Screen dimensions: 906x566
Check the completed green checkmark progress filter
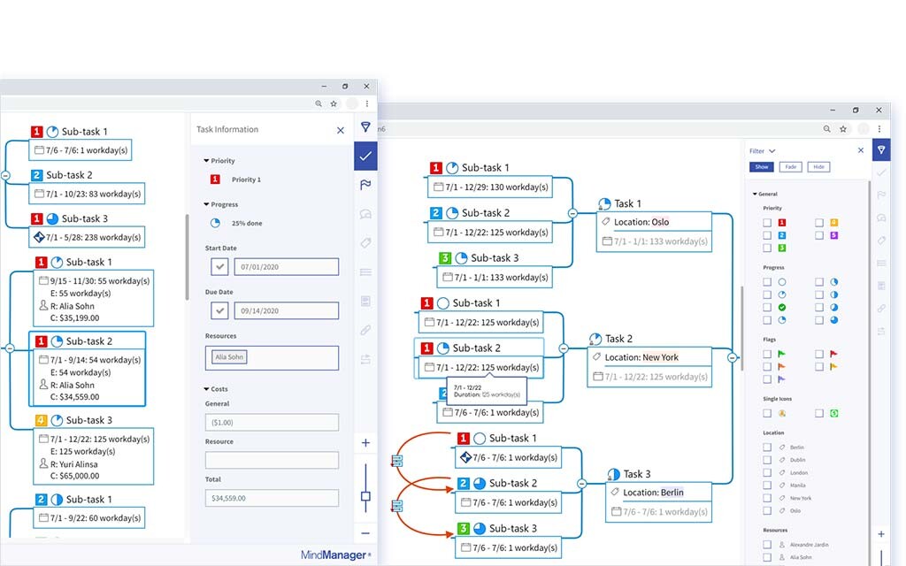tap(767, 307)
